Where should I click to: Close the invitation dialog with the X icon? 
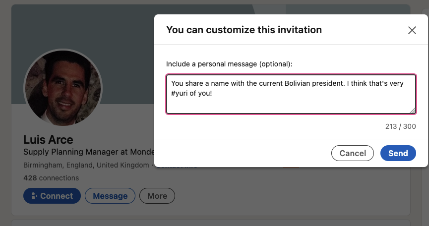pyautogui.click(x=412, y=30)
